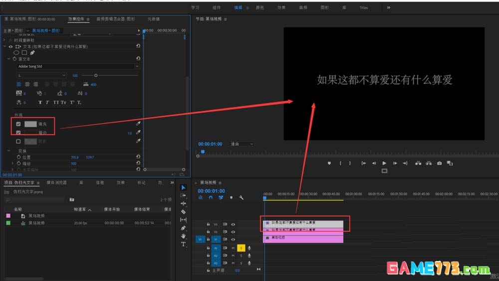Collapse the 源文本 section
Screen dimensions: 499x281
(x=9, y=59)
